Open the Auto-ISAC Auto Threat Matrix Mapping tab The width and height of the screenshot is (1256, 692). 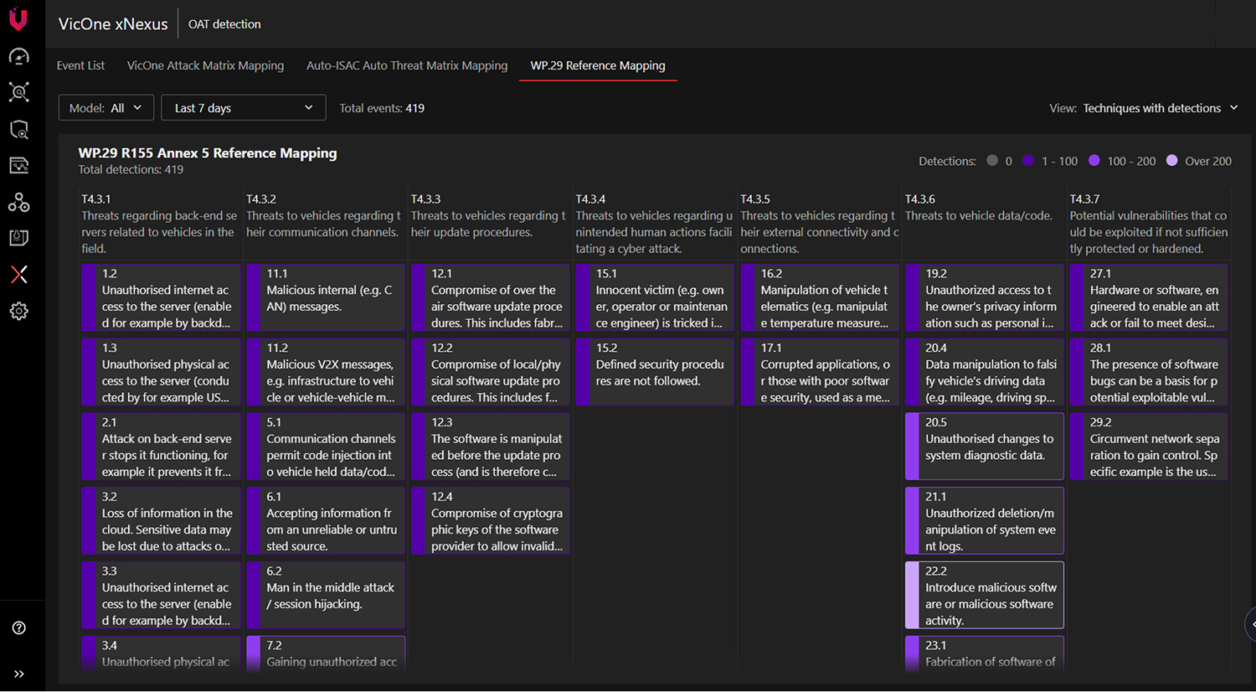click(x=407, y=65)
